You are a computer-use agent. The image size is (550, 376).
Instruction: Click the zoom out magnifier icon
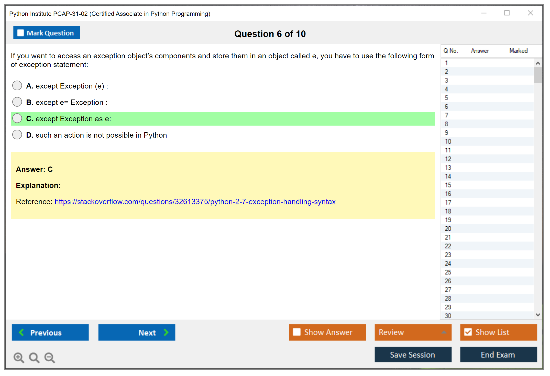49,357
